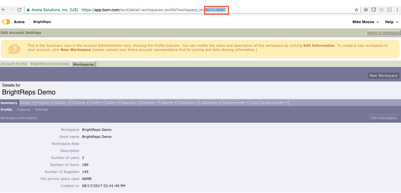Select the Profile subview
Viewport: 401px width, 193px height.
coord(6,109)
